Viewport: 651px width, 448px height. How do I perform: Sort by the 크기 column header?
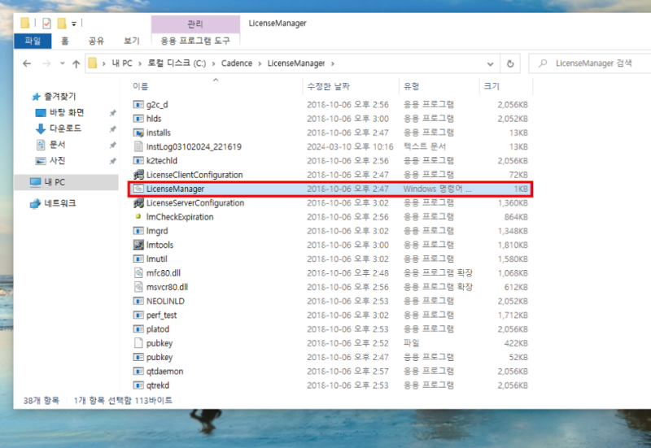click(492, 86)
